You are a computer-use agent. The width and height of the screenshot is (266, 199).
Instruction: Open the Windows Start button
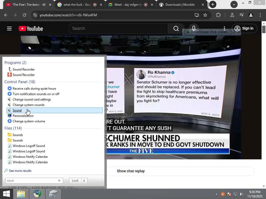point(6,194)
